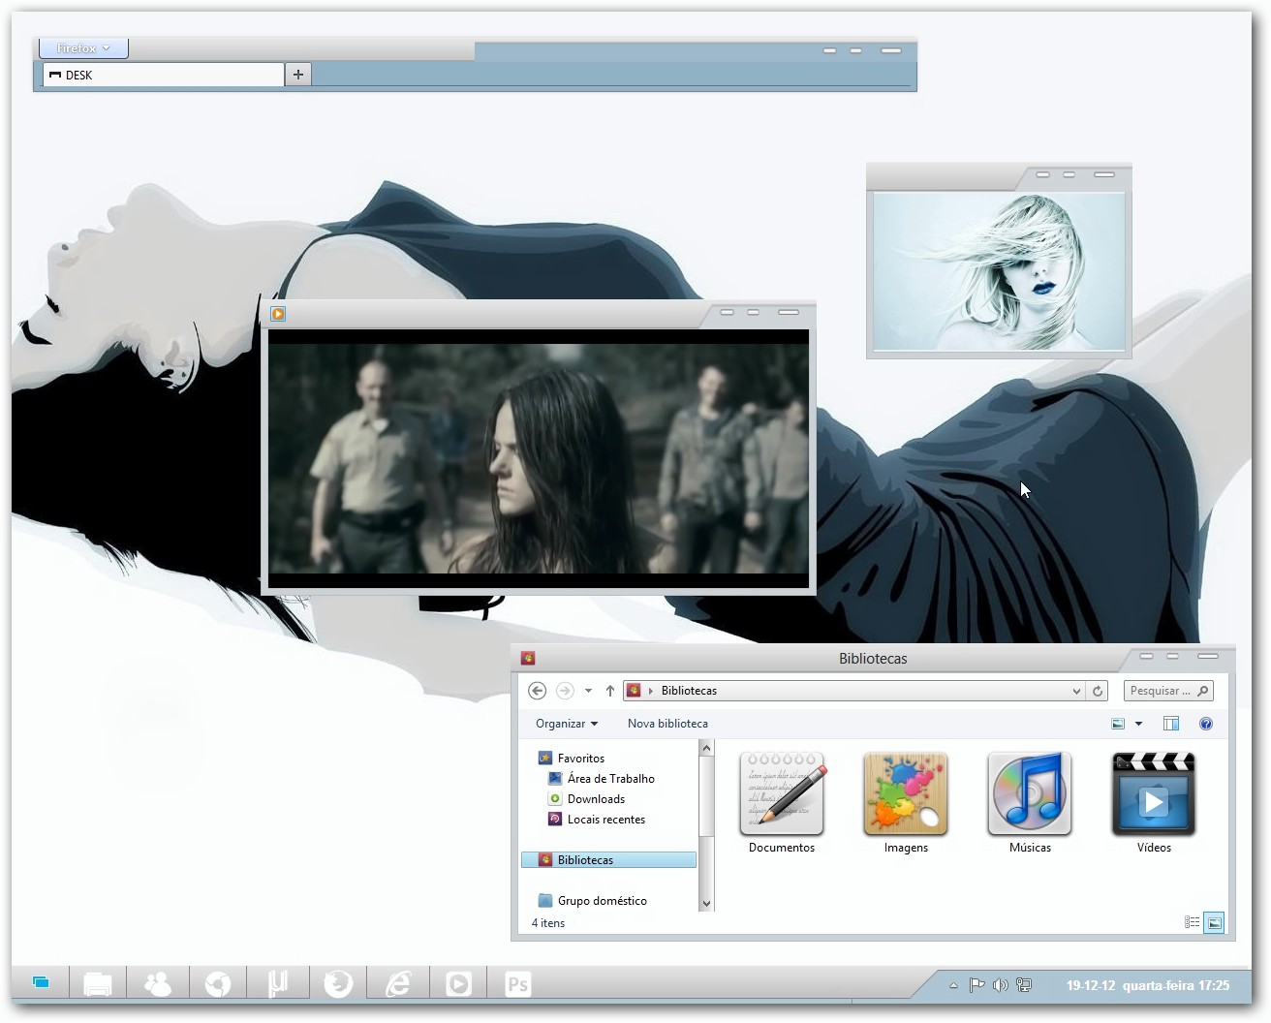Switch to details view in status bar
This screenshot has height=1023, width=1271.
[1193, 922]
